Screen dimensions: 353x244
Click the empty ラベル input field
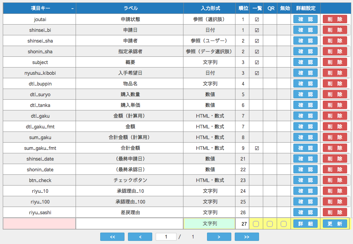coord(130,224)
